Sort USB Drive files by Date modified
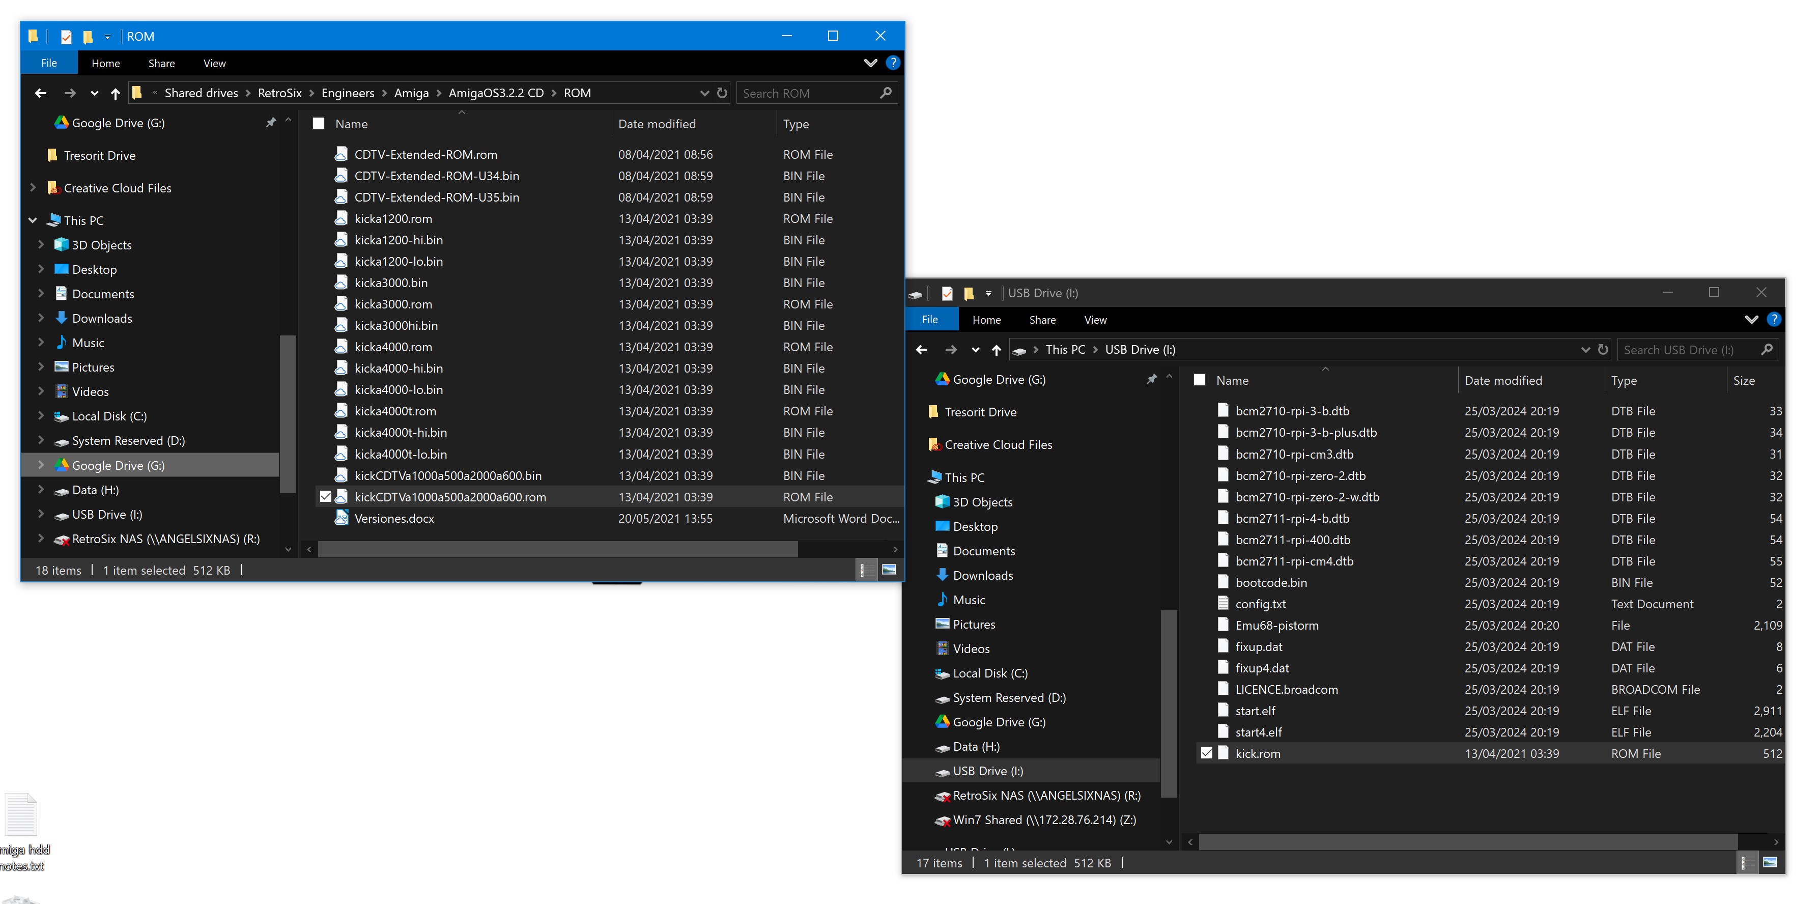 click(1502, 381)
